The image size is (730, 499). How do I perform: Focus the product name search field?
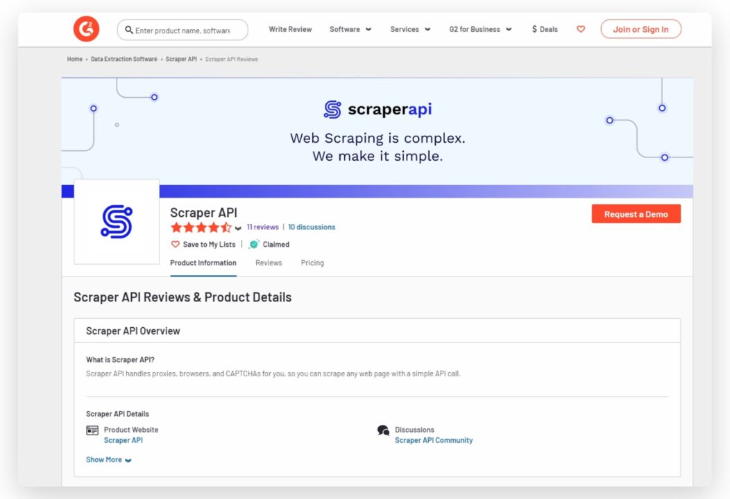(182, 30)
